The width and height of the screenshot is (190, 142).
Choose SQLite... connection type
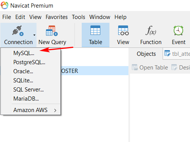click(30, 80)
